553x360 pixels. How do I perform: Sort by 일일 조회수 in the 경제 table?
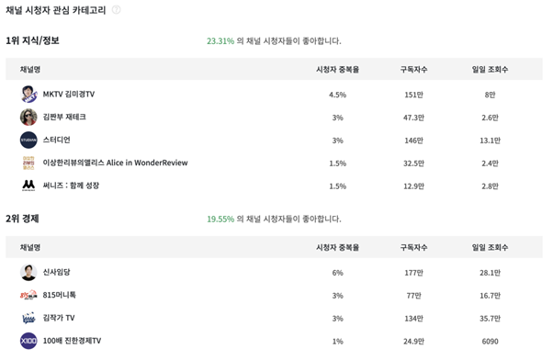click(x=490, y=248)
